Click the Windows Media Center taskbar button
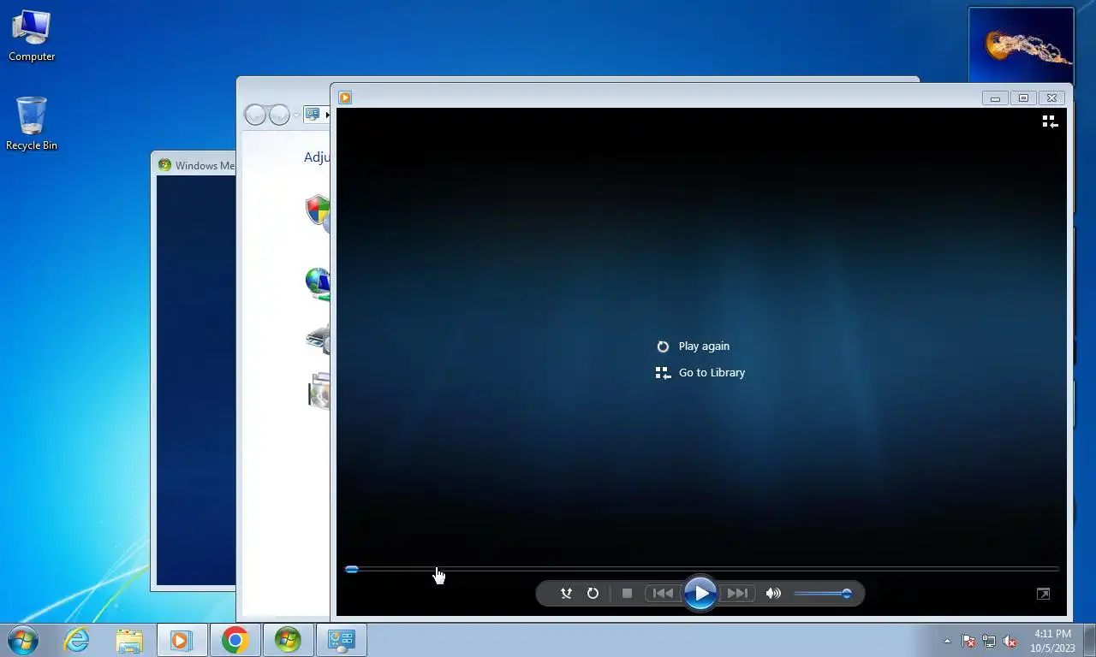 (x=288, y=640)
